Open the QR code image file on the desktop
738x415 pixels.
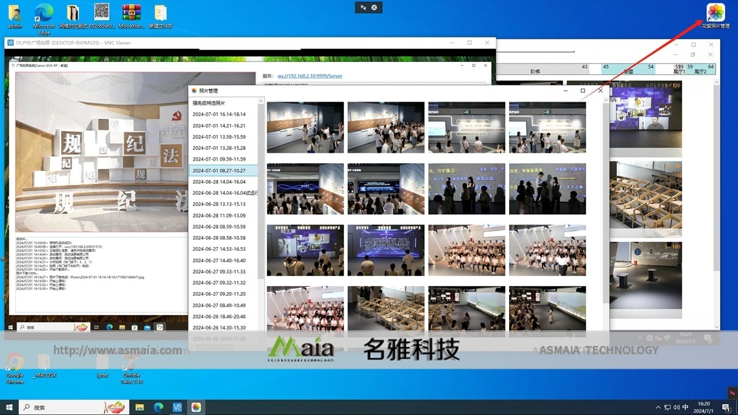102,16
